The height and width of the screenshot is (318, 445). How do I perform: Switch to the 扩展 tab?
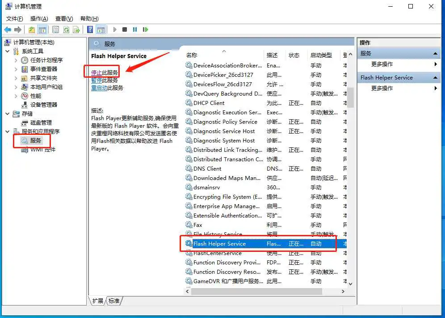(98, 301)
